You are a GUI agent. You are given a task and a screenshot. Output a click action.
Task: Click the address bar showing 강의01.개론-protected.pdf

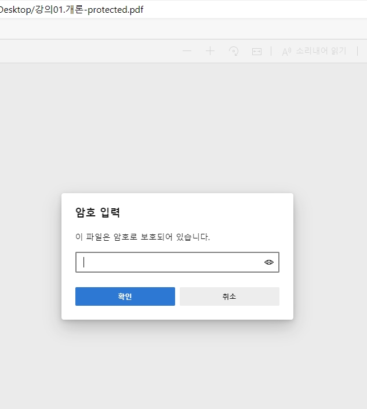click(183, 10)
